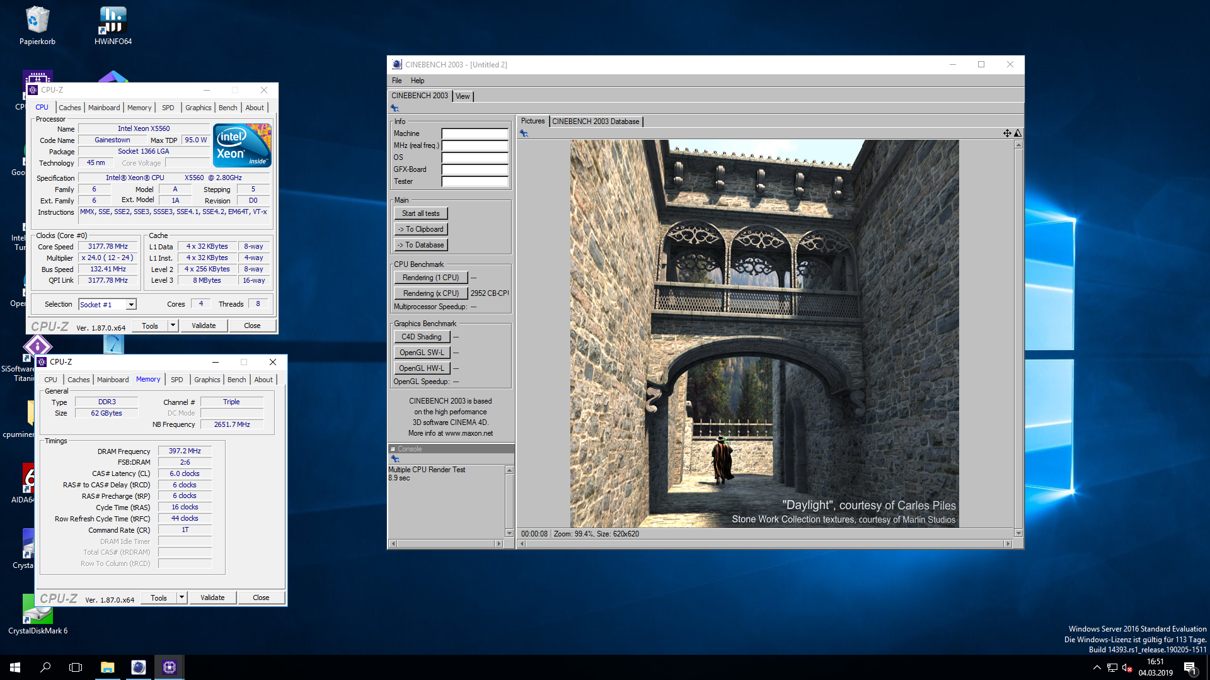Click the Console scrollbar down arrow

point(509,533)
